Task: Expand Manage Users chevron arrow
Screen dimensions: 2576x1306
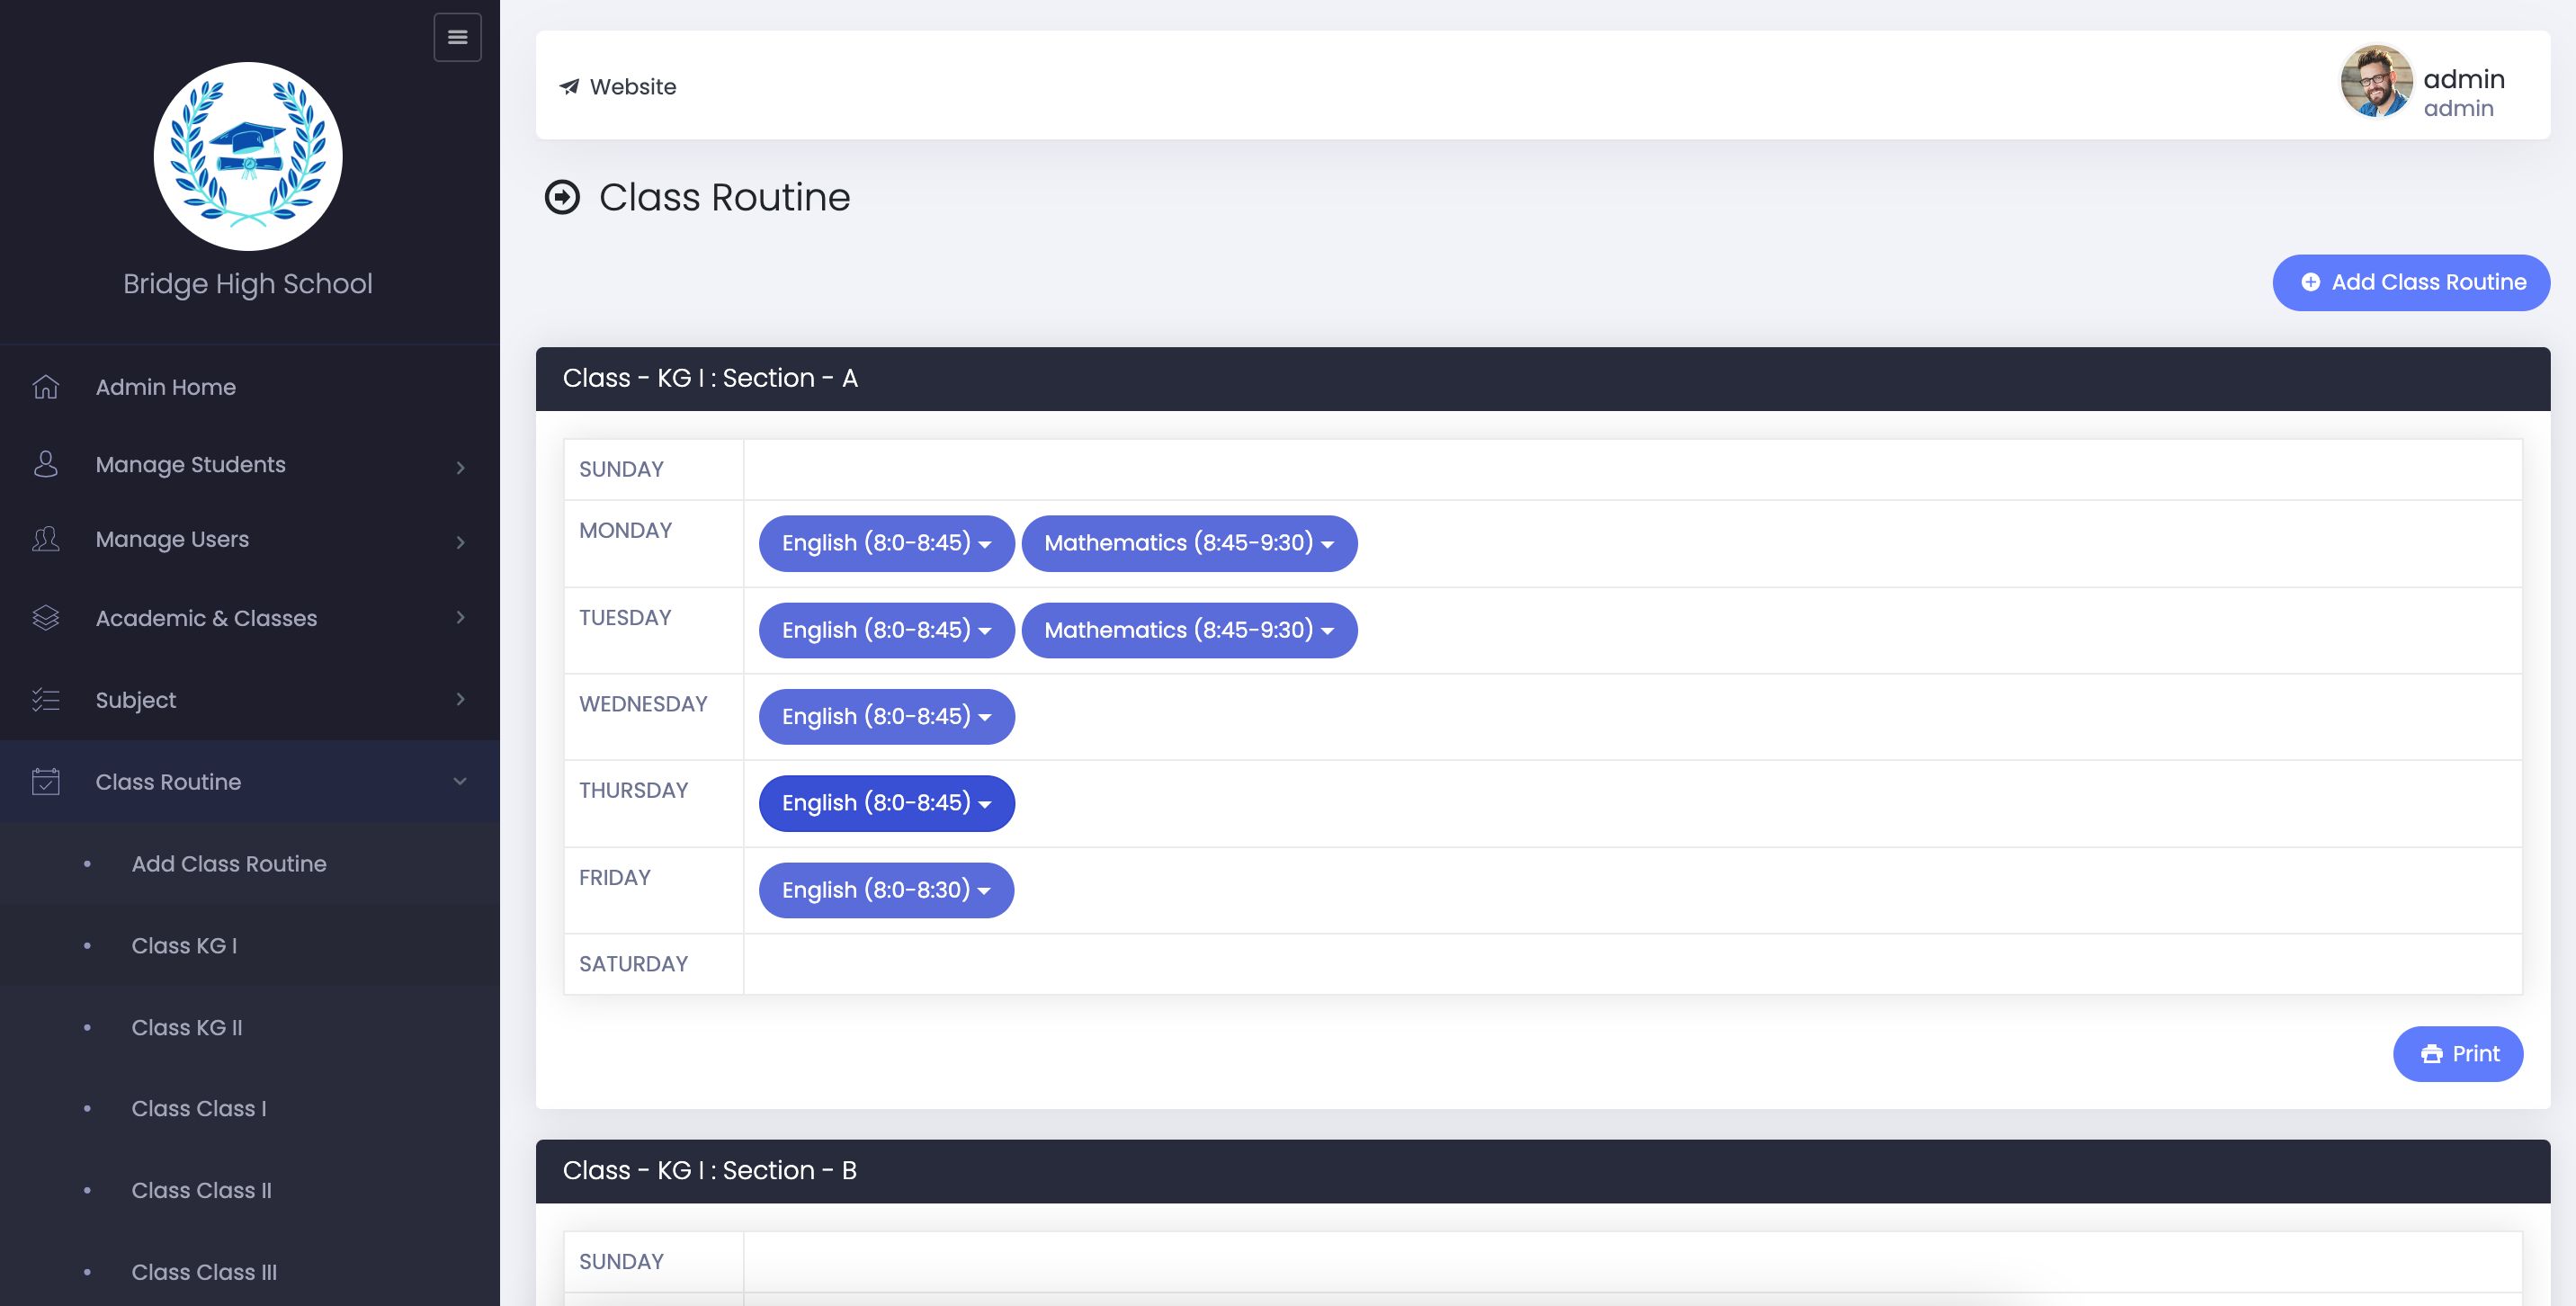Action: pos(460,542)
